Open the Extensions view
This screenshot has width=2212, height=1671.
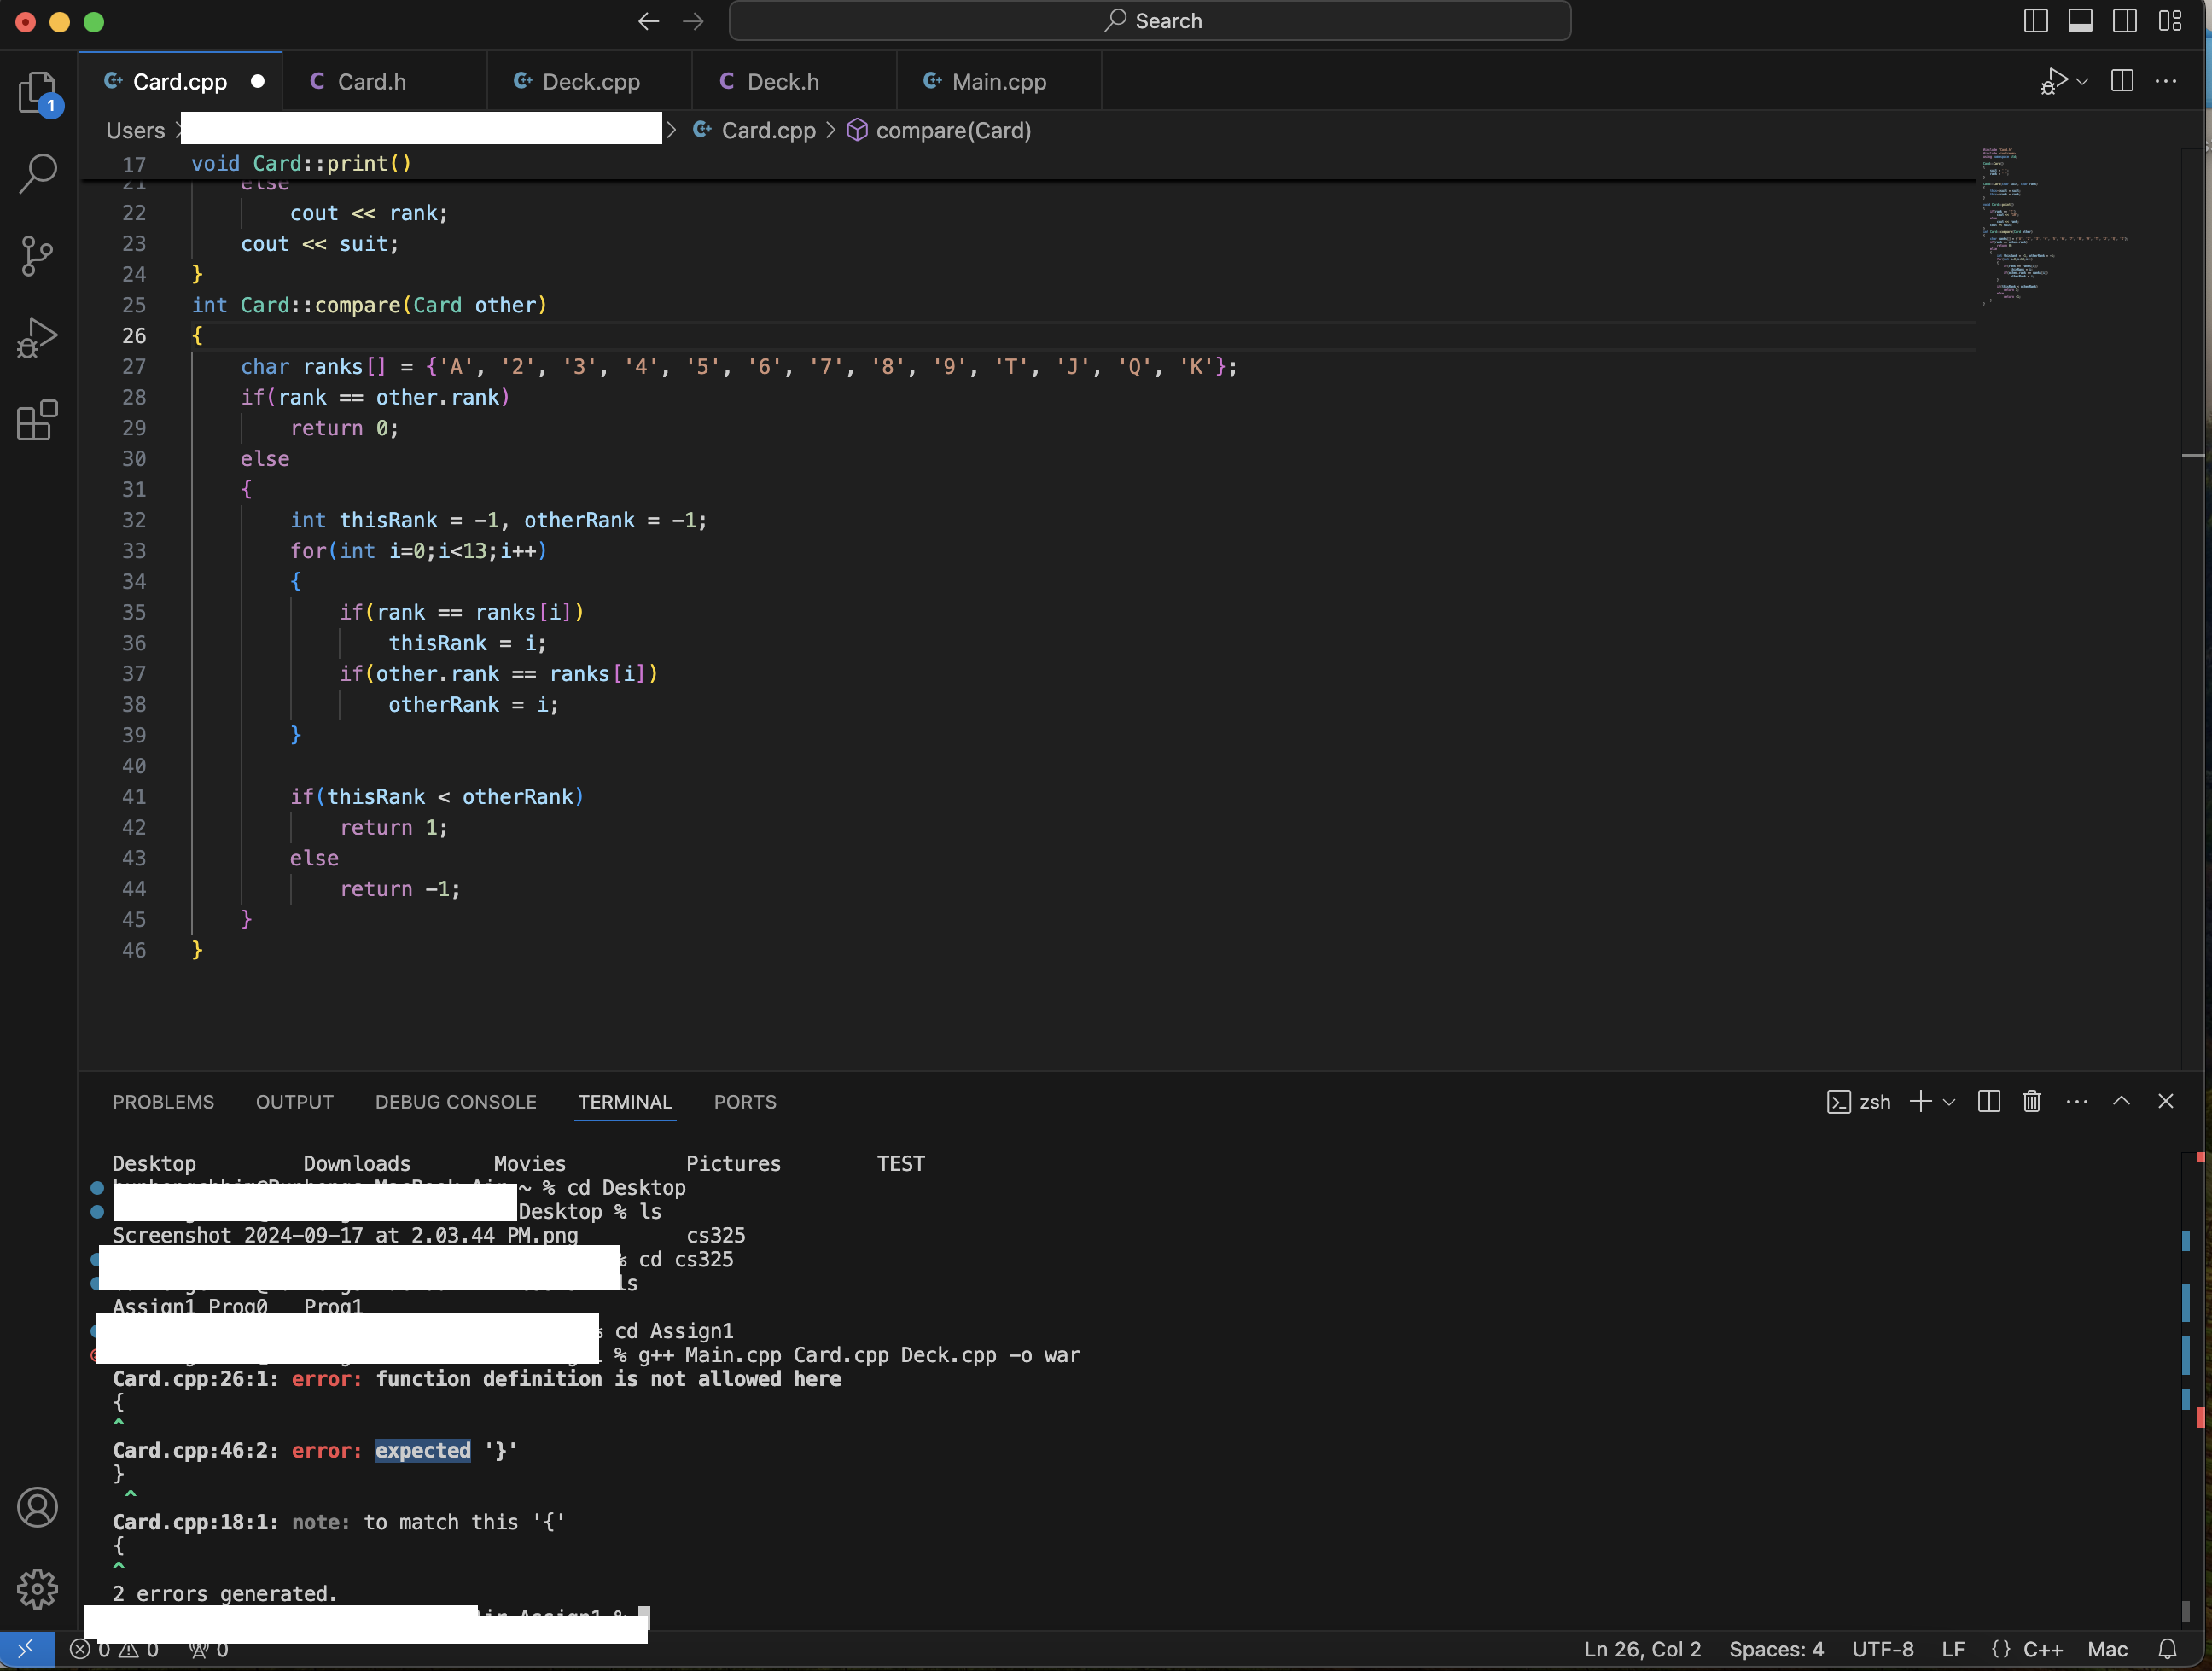click(38, 420)
